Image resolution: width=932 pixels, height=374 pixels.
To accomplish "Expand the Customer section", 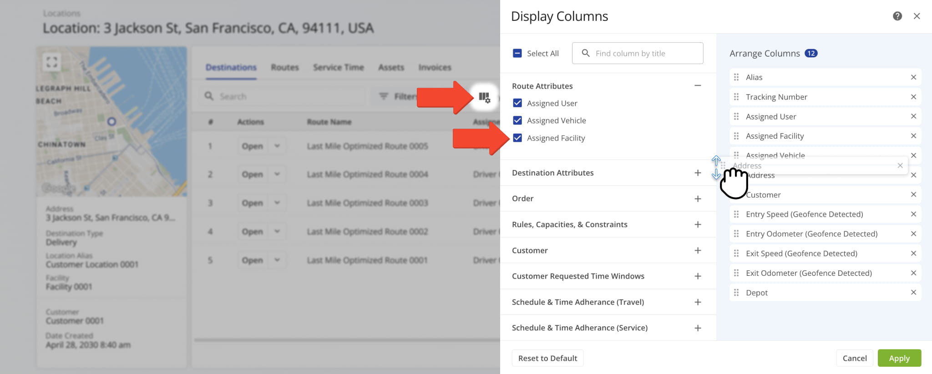I will tap(697, 250).
